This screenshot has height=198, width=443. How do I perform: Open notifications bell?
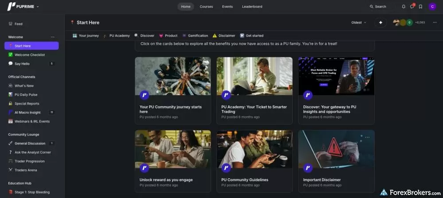coord(404,7)
